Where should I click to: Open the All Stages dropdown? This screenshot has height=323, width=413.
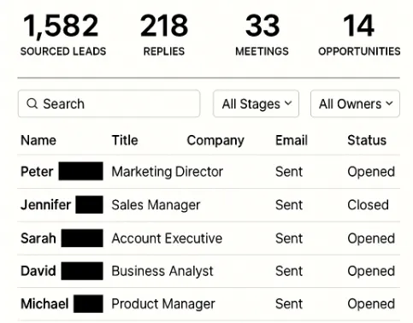tap(256, 103)
